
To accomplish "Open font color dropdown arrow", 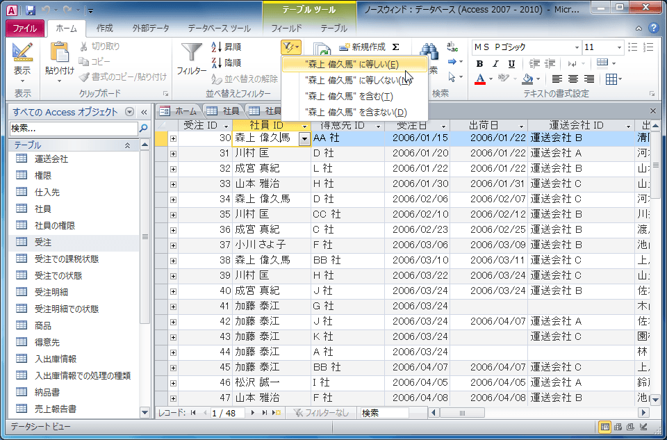I will pyautogui.click(x=491, y=79).
